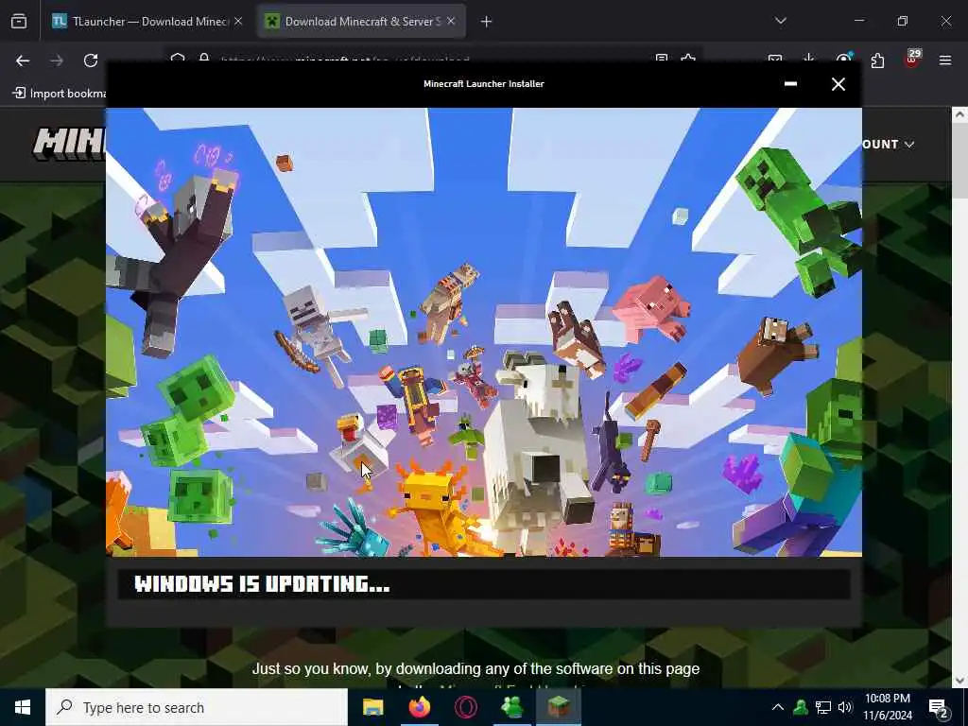968x726 pixels.
Task: Select the Minecraft grass block taskbar icon
Action: click(x=559, y=707)
